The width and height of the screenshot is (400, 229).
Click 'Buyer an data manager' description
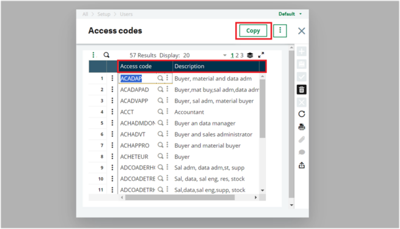click(x=205, y=123)
